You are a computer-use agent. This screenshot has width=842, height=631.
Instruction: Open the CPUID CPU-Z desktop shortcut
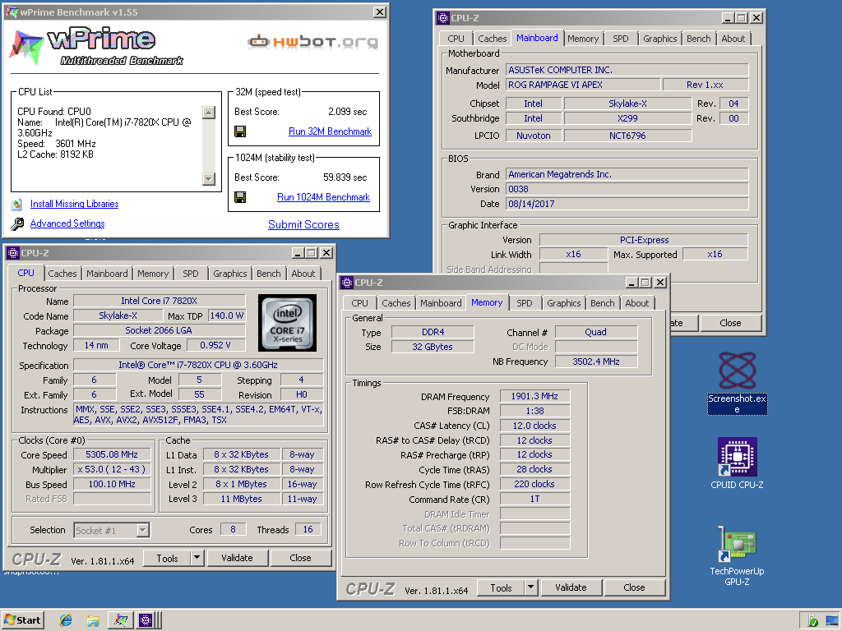[737, 463]
